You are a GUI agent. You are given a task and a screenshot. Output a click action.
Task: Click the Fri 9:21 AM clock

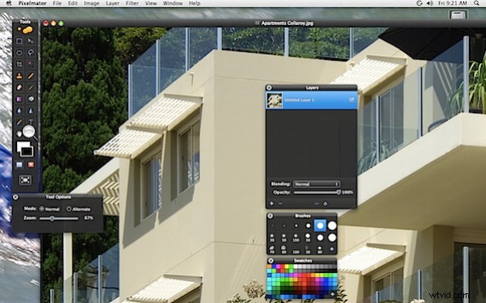click(x=453, y=3)
